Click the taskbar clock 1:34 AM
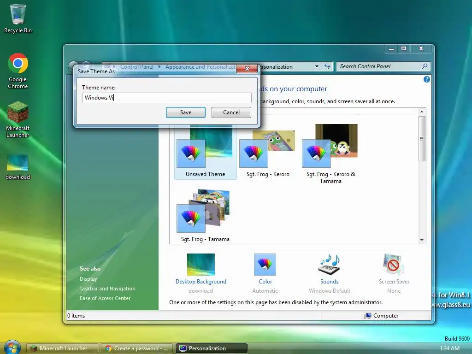The width and height of the screenshot is (472, 354). coord(449,348)
